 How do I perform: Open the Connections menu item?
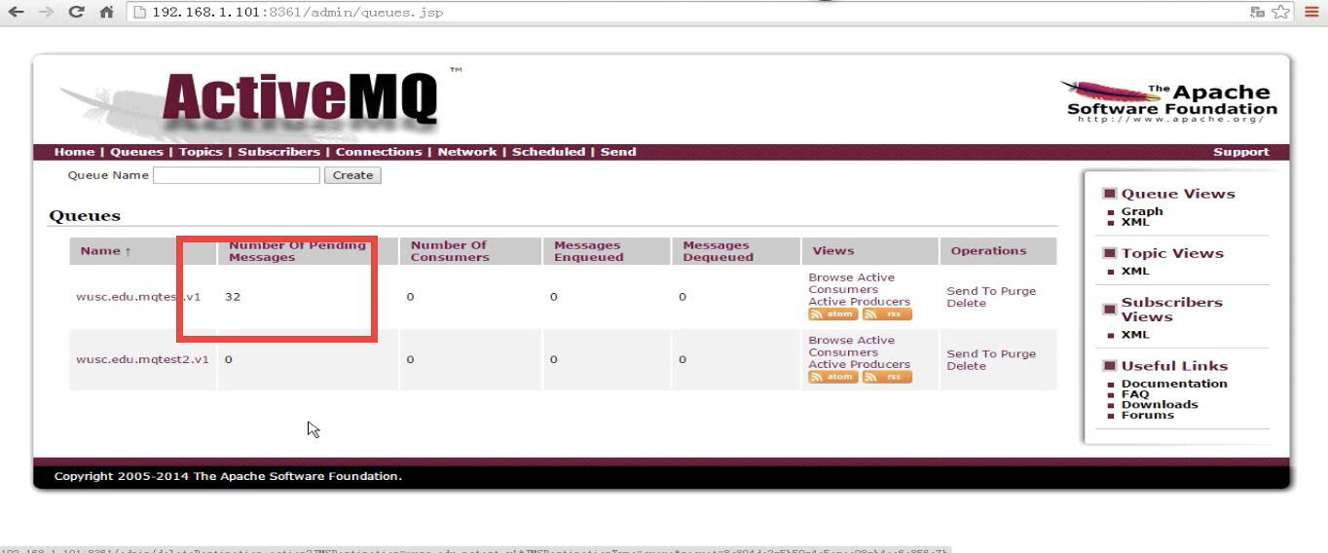pos(379,152)
